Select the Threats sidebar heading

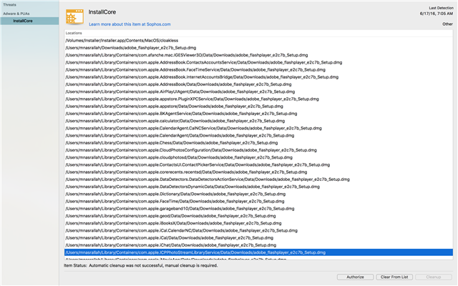[x=9, y=5]
